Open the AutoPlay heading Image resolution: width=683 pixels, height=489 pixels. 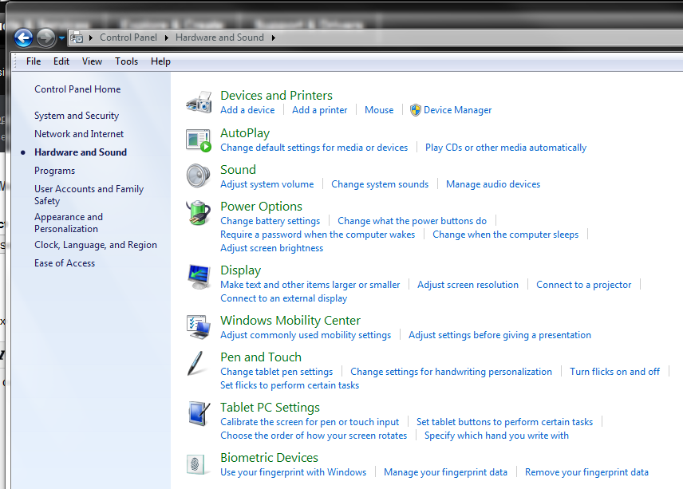click(245, 133)
